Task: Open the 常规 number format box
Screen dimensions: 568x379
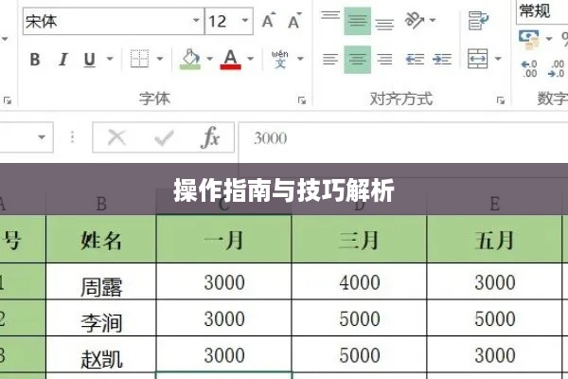Action: tap(541, 11)
